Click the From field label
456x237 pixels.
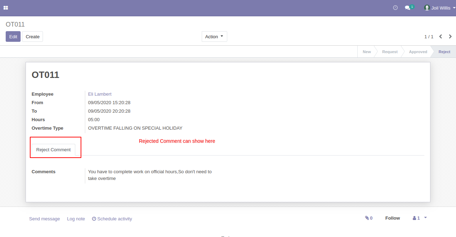point(37,103)
